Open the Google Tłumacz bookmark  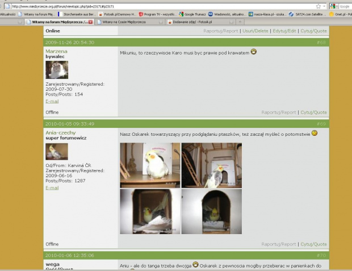pos(192,14)
